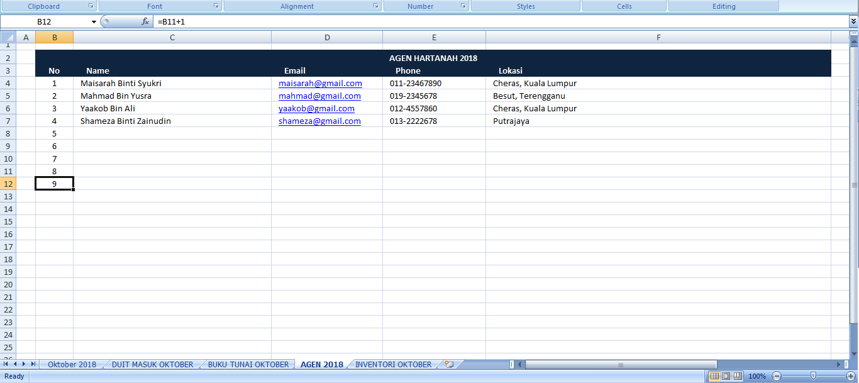Click next sheet tab scroll arrow
Screen dimensions: 859x383
[24, 364]
